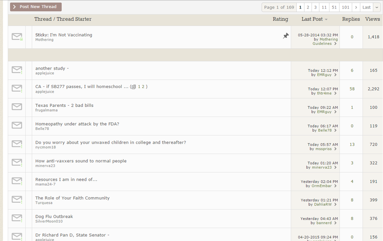The width and height of the screenshot is (383, 241).
Task: Click reply count 58 for SB277 thread
Action: (x=352, y=89)
